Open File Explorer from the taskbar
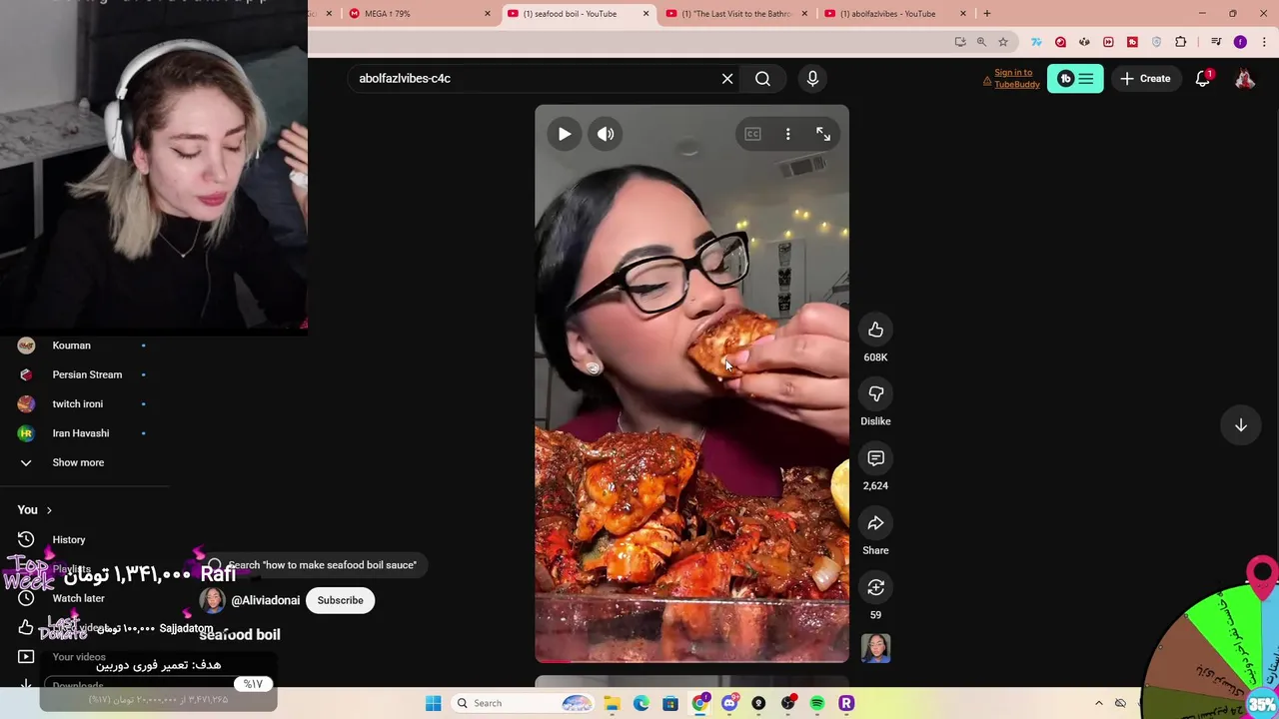1279x719 pixels. (612, 703)
